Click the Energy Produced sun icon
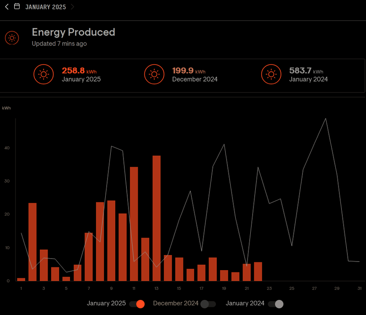 [12, 38]
